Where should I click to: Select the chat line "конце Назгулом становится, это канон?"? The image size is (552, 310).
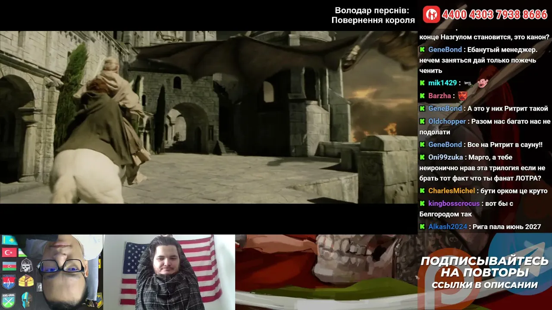(484, 37)
